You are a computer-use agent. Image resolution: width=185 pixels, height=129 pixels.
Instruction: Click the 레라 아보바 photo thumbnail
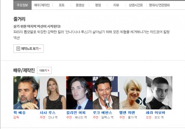[x=159, y=93]
